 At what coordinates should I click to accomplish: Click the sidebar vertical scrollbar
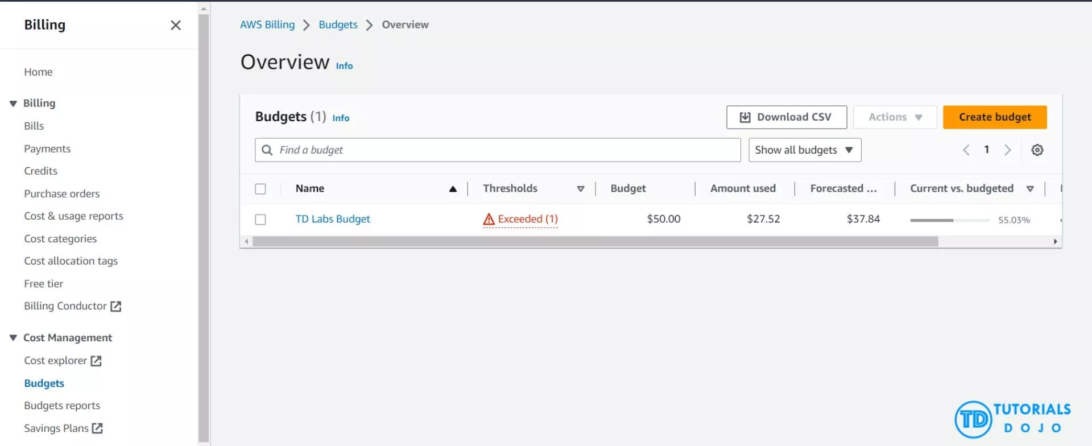[x=204, y=228]
